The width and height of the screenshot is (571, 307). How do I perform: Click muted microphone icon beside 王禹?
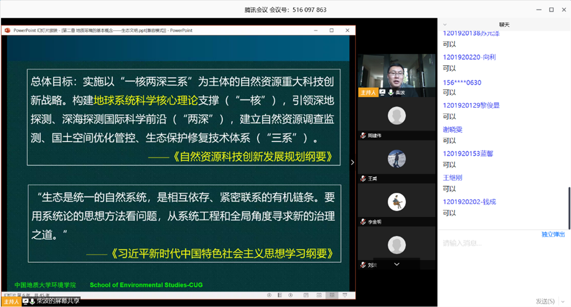coord(363,179)
